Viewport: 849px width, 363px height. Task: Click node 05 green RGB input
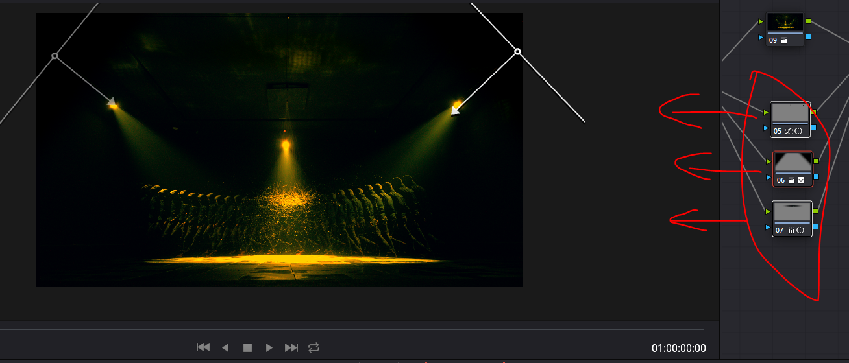[x=766, y=112]
